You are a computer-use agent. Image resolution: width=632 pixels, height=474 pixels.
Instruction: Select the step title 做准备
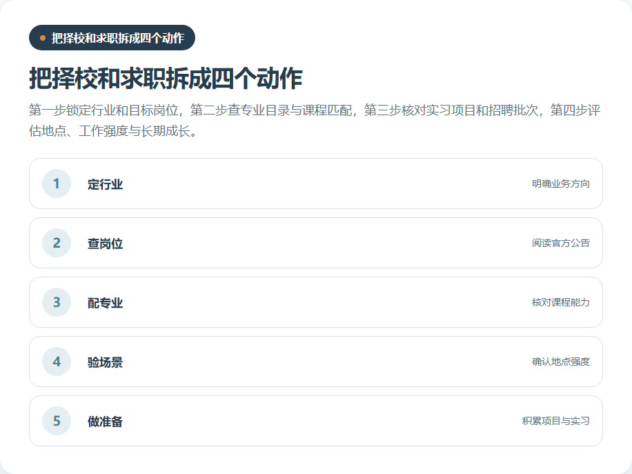105,422
